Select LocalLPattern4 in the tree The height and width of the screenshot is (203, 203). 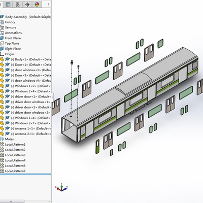15,160
